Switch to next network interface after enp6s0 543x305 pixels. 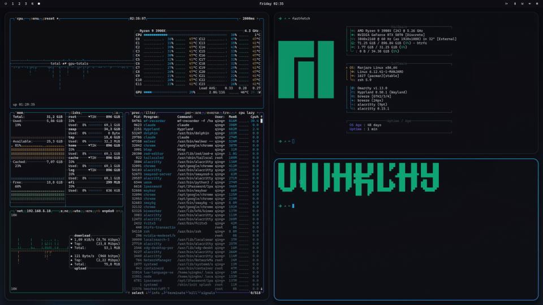click(x=118, y=211)
